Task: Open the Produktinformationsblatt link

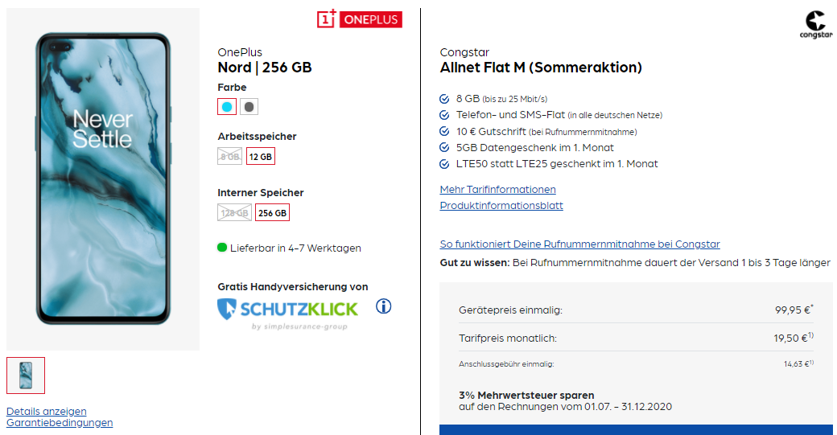Action: point(501,206)
